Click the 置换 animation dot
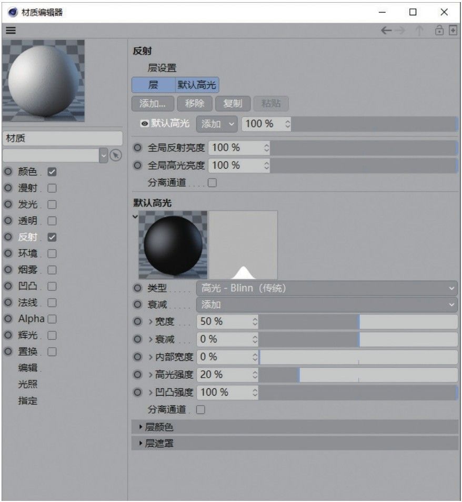Viewport: 462px width, 502px height. [x=8, y=351]
